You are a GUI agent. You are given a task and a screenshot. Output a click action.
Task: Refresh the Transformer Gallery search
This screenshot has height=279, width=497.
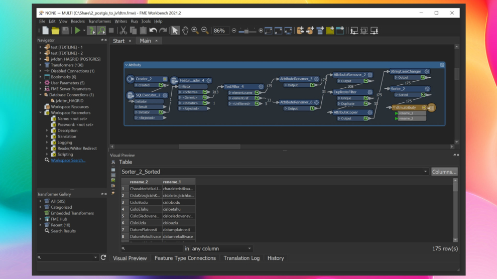(103, 257)
